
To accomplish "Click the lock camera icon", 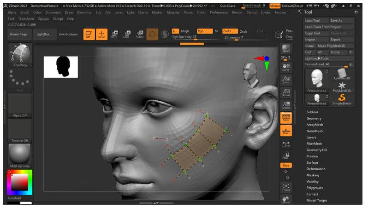I will coord(286,155).
